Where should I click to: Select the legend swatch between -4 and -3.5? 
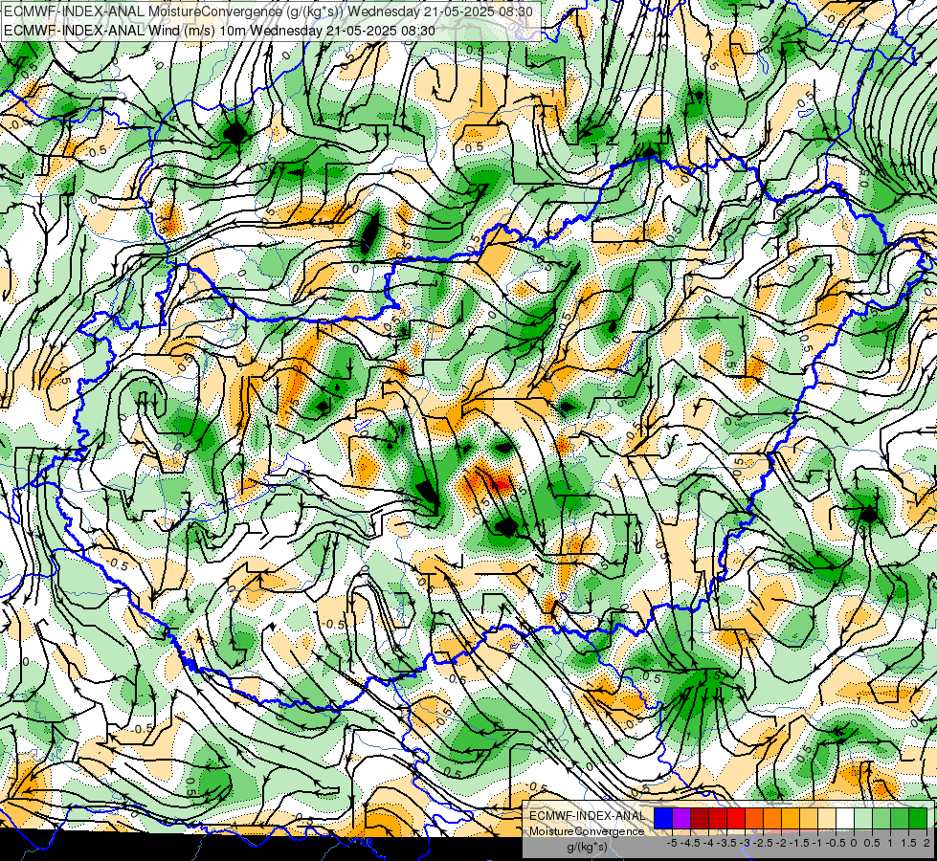(x=718, y=819)
